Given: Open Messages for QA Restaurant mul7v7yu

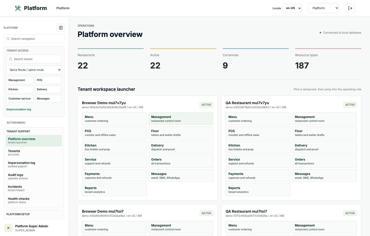Looking at the screenshot, I should click(x=325, y=176).
